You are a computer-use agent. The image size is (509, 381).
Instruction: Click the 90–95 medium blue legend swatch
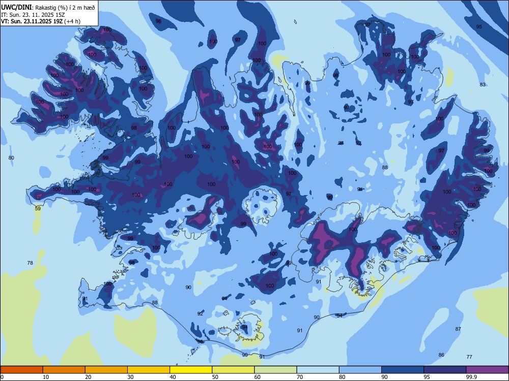[403, 370]
